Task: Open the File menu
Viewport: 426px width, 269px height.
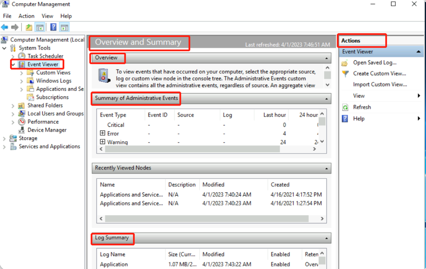Action: point(7,16)
